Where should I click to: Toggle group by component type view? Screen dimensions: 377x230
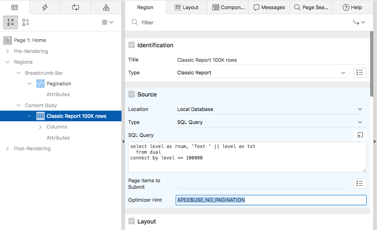coord(26,23)
